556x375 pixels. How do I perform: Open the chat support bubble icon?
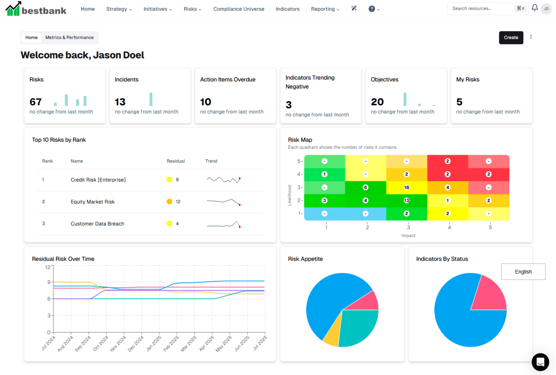(x=540, y=362)
